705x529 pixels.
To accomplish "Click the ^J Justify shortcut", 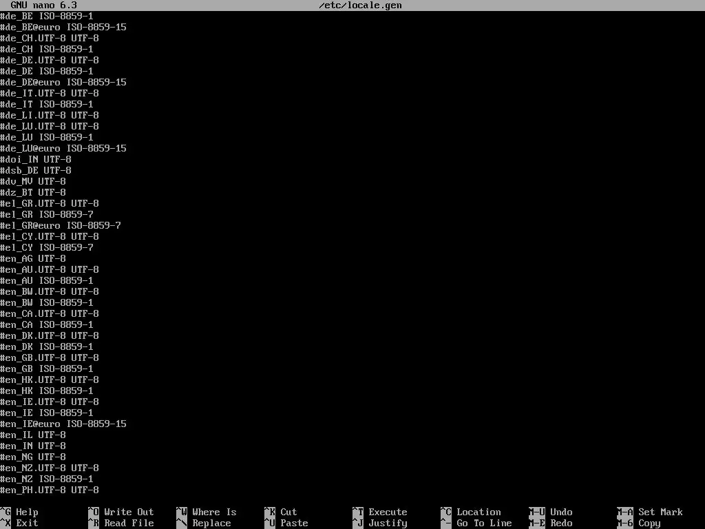I will click(380, 523).
